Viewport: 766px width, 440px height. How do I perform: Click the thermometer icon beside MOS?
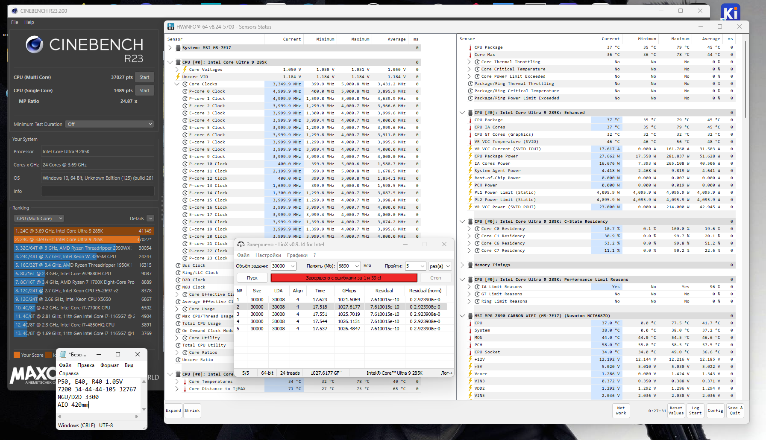tap(470, 337)
